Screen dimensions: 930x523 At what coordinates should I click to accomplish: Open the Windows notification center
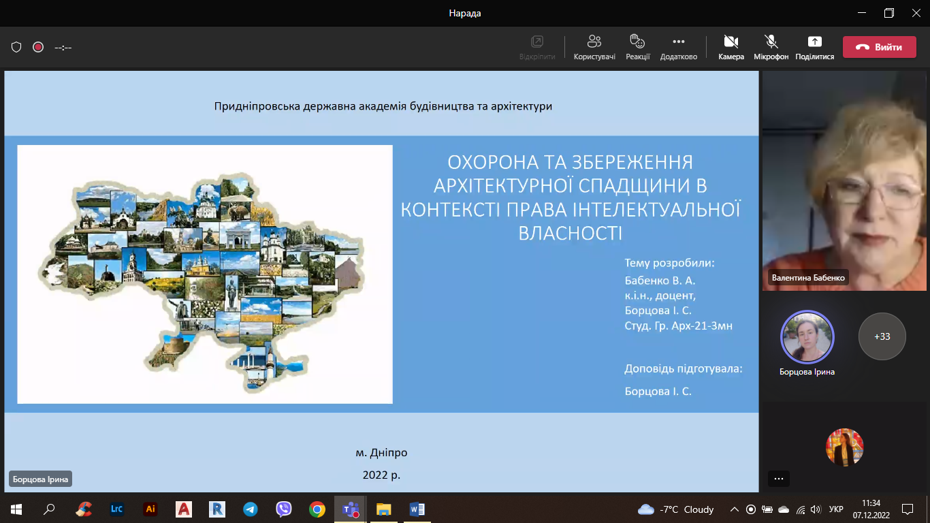click(x=907, y=509)
